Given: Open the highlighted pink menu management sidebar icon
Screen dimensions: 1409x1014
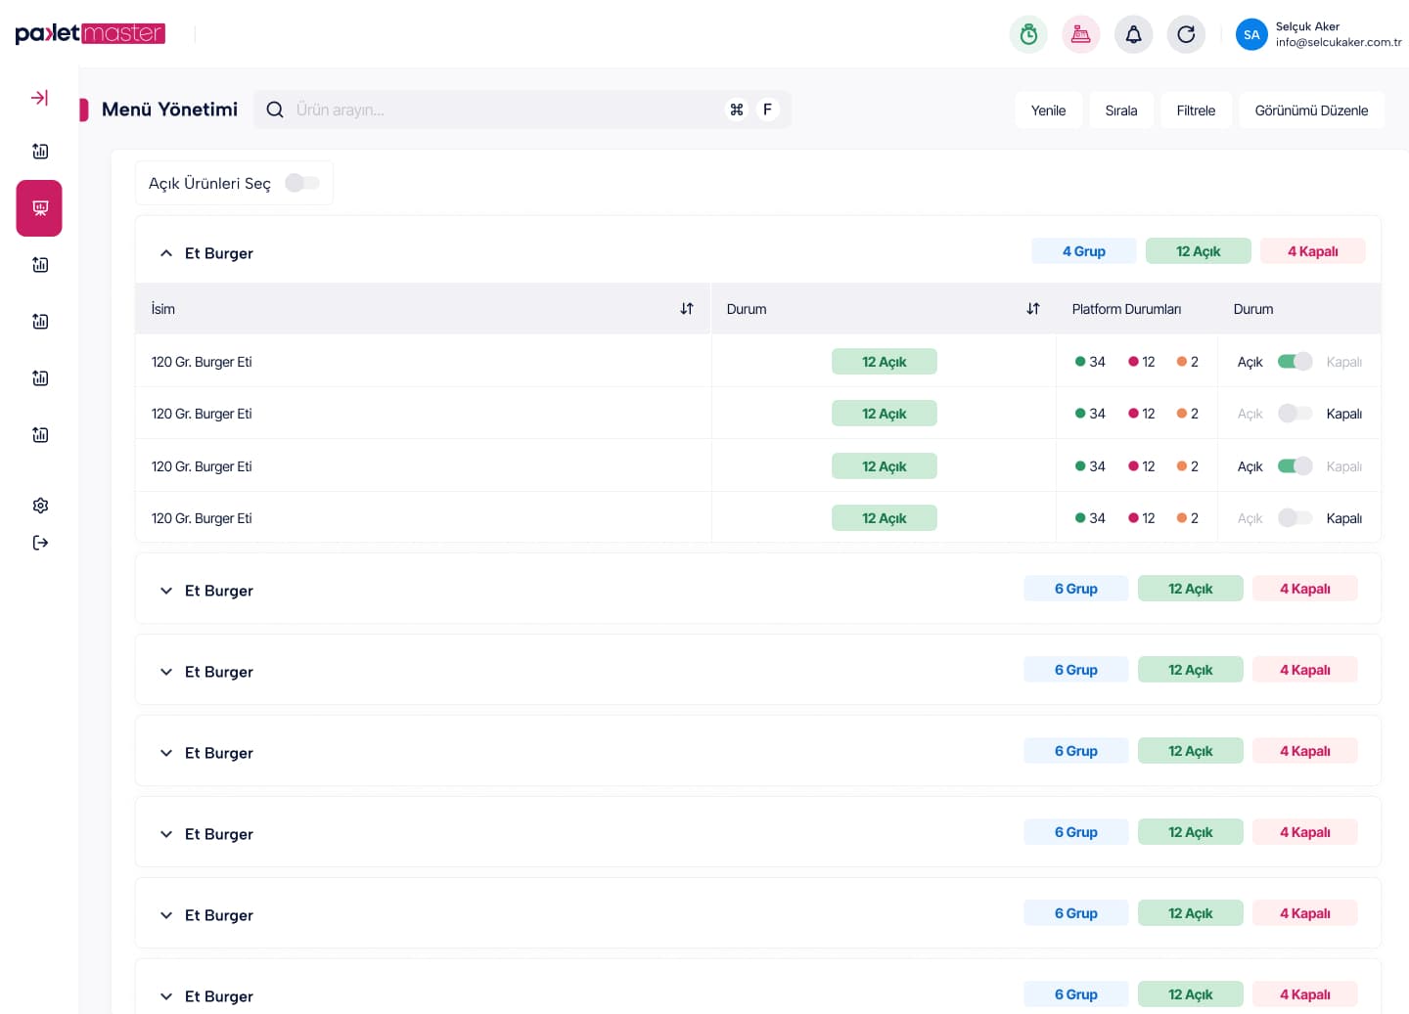Looking at the screenshot, I should (39, 208).
